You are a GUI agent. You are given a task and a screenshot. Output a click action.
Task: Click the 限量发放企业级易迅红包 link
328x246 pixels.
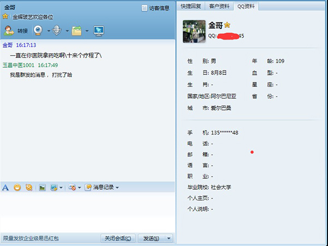31,238
